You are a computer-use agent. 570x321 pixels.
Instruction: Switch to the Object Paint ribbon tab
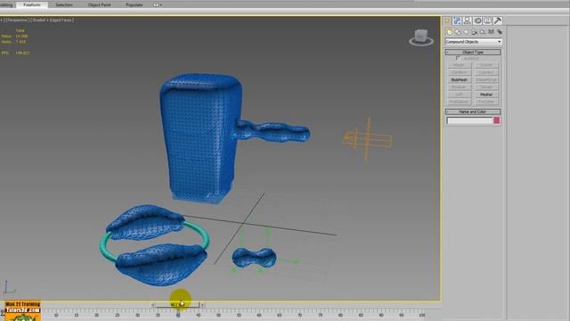coord(99,5)
